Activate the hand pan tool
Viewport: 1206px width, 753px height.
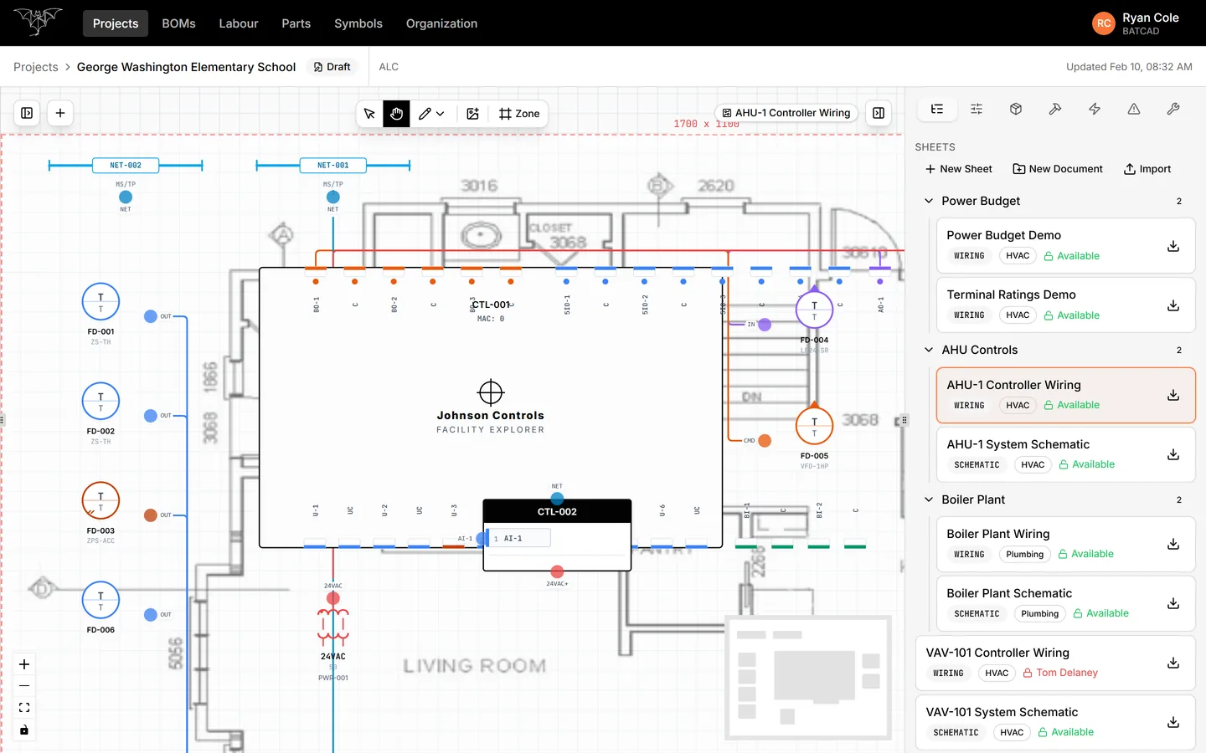pos(397,114)
